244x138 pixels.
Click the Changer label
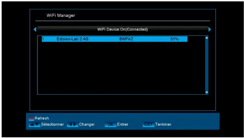pos(87,125)
